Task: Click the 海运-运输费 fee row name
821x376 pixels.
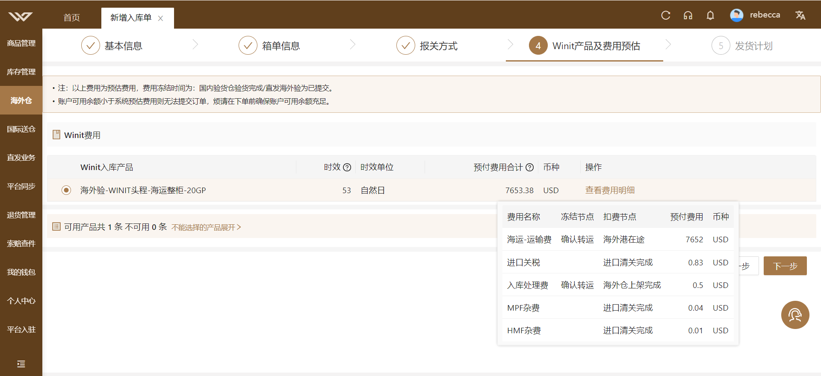Action: pos(529,239)
